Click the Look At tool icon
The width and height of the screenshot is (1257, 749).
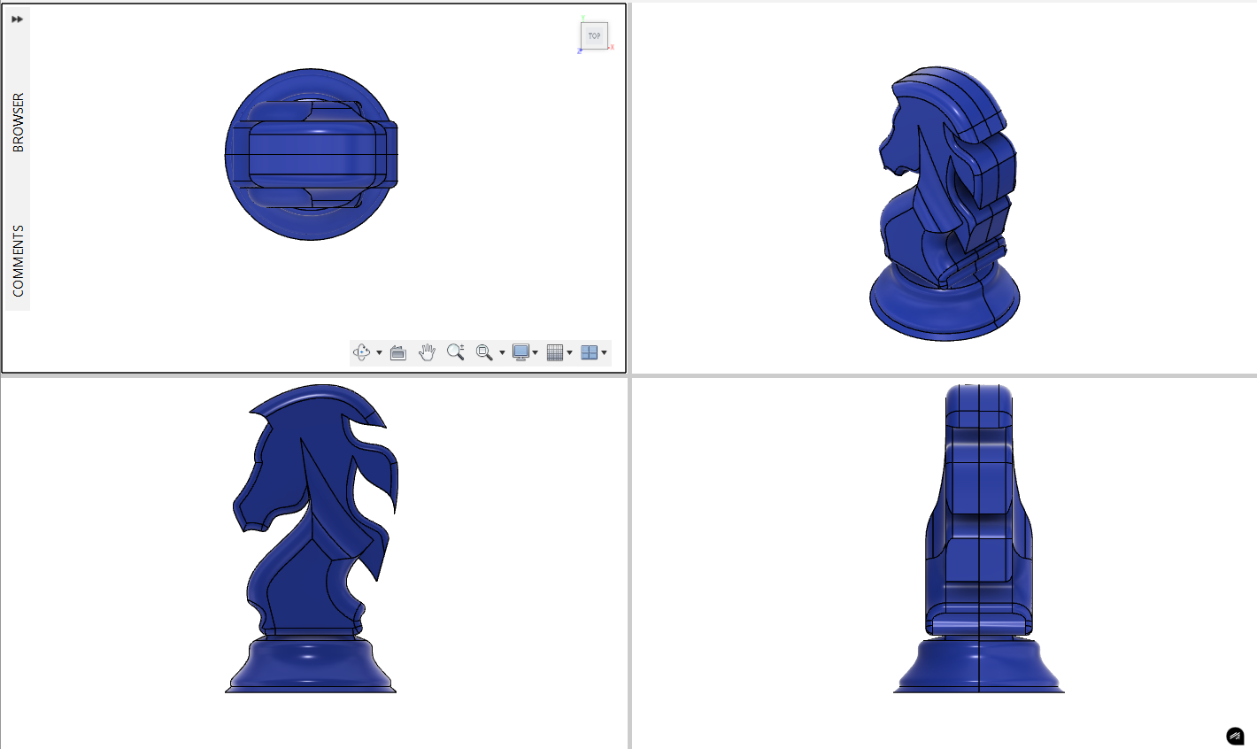(398, 352)
